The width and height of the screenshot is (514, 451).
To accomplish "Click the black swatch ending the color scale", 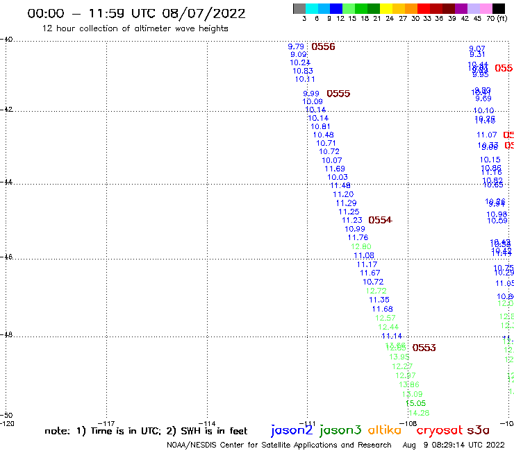I will [x=499, y=8].
